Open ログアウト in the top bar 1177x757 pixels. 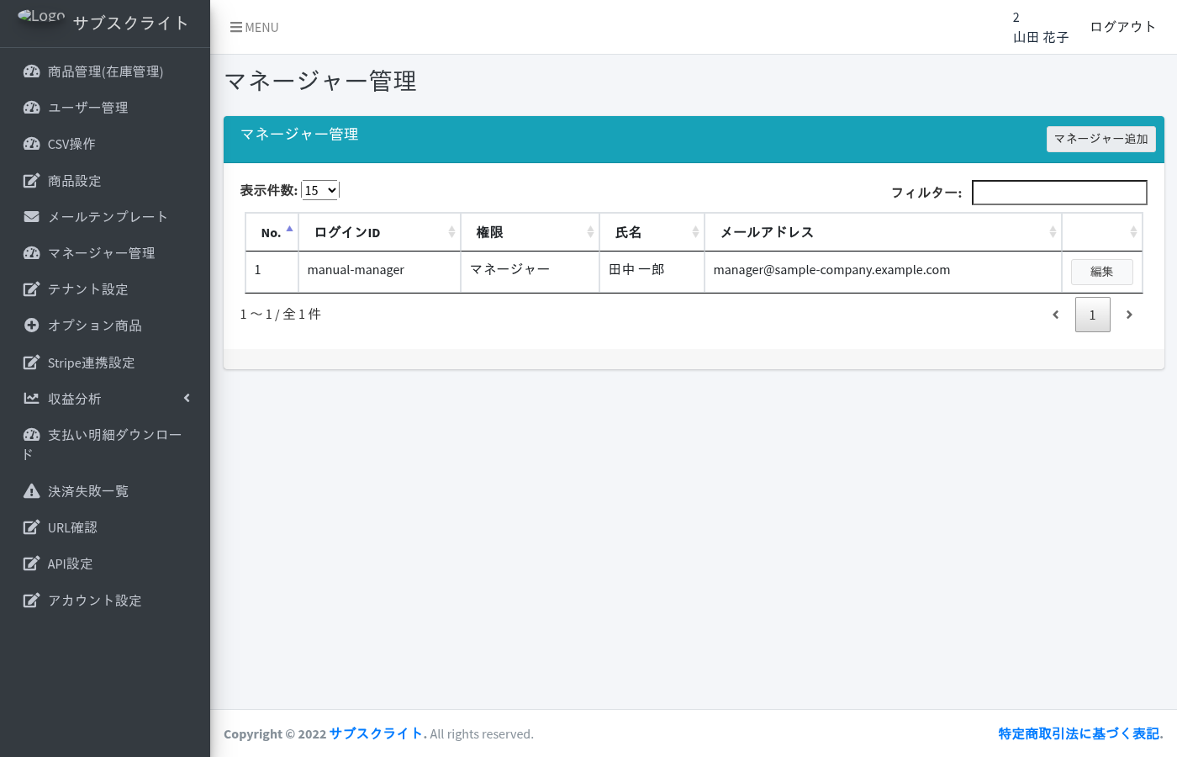tap(1123, 26)
